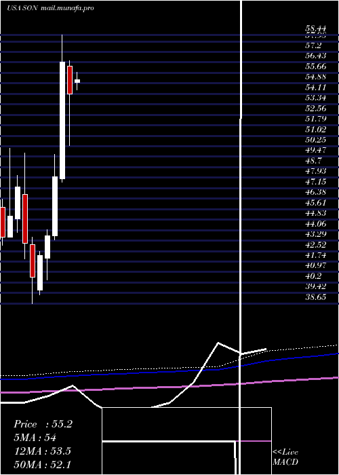The image size is (339, 475).
Task: Select the 40.2 price axis label
Action: [313, 276]
